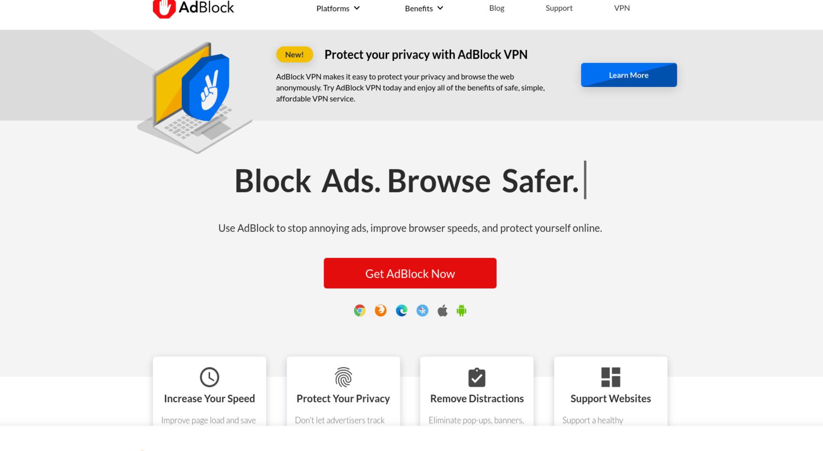Open the VPN navigation item
This screenshot has width=823, height=451.
tap(622, 8)
